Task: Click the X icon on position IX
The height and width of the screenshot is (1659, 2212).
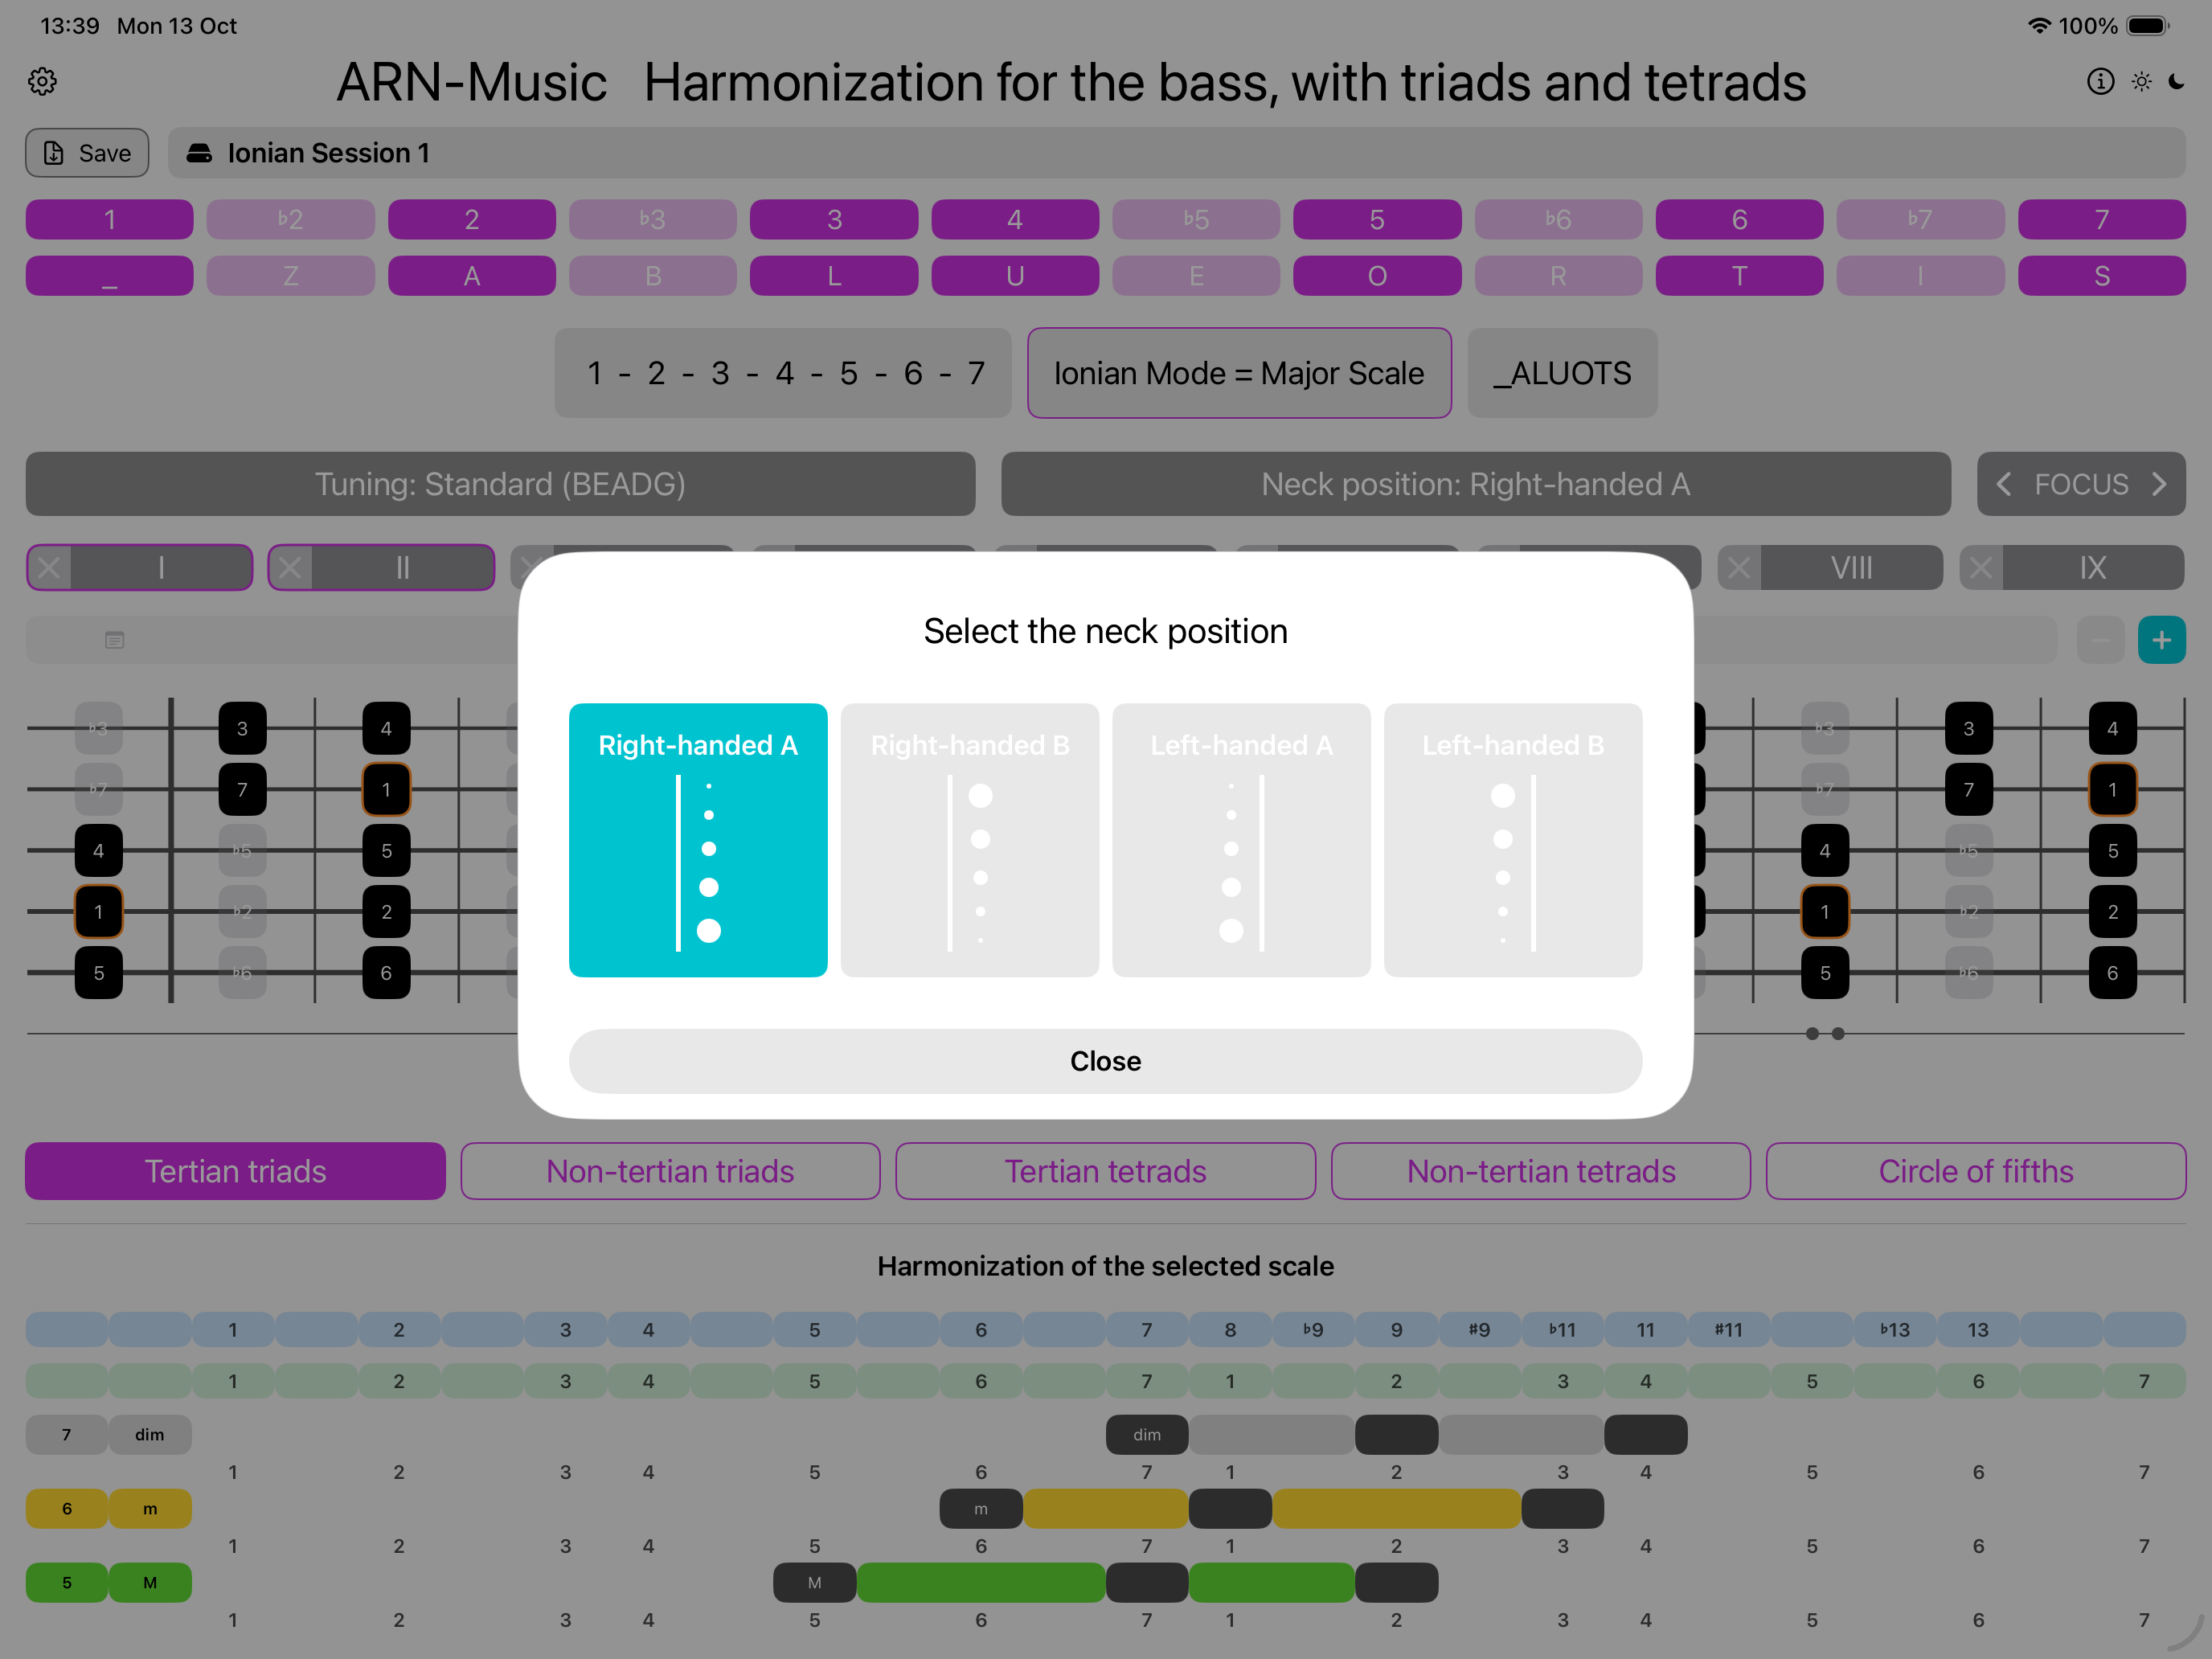Action: [x=1980, y=568]
